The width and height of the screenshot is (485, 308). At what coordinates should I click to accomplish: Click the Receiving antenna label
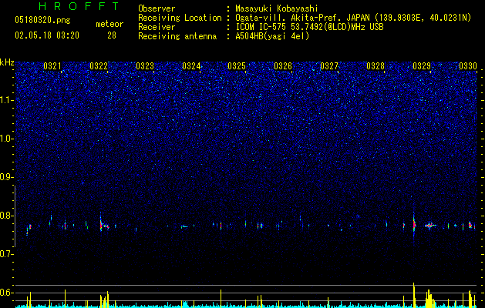pyautogui.click(x=177, y=36)
